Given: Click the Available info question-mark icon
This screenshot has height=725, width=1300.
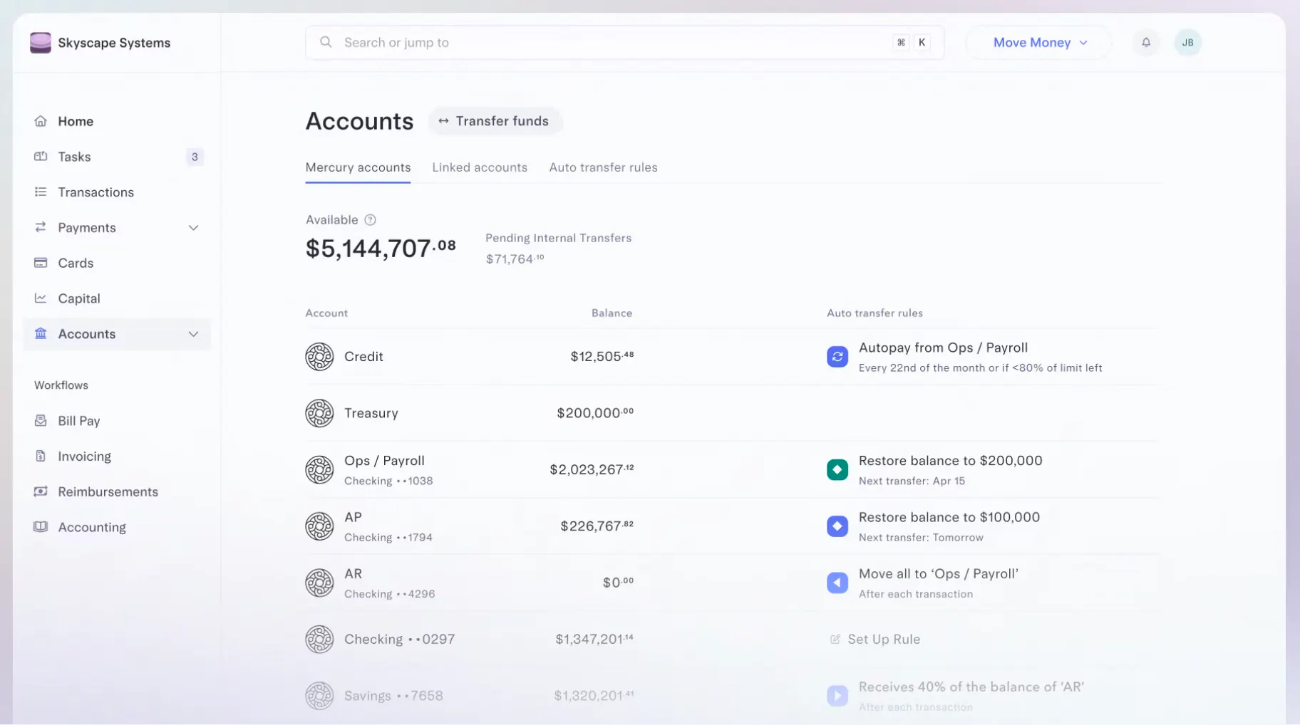Looking at the screenshot, I should tap(370, 220).
